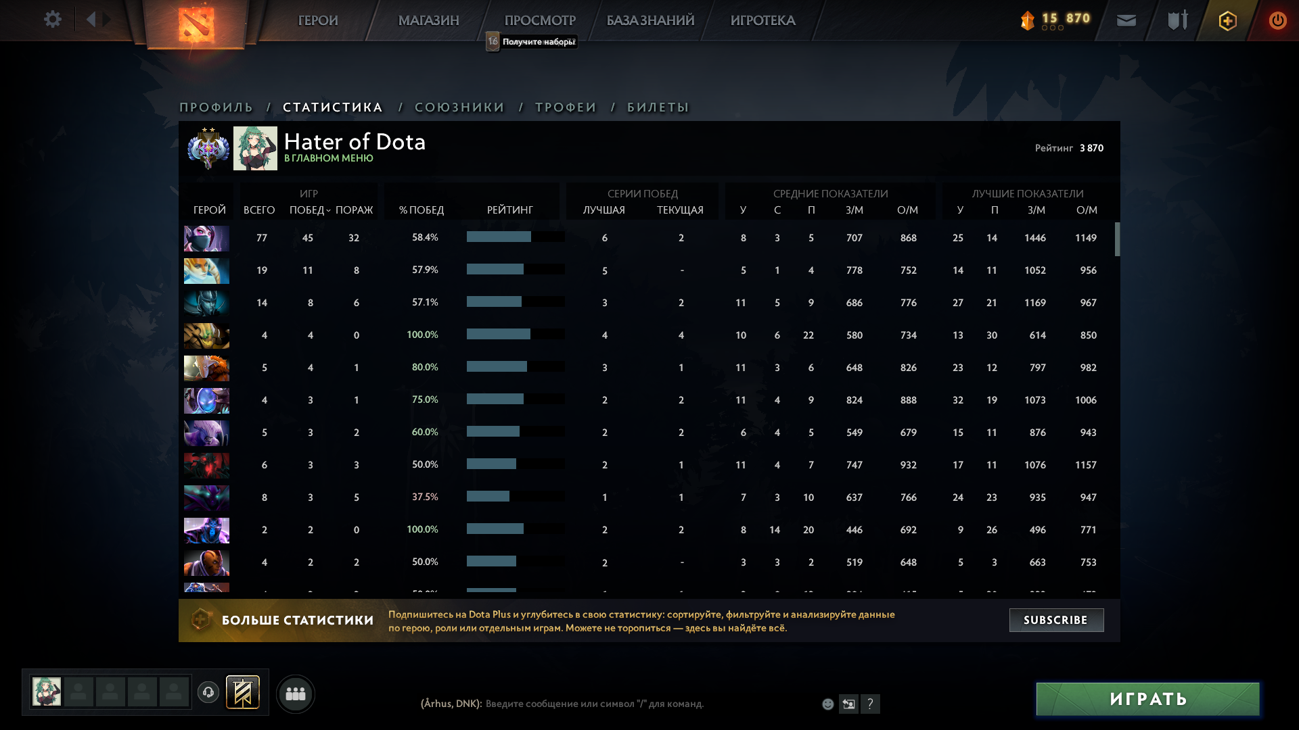Open the battle banner icon in party bar

pyautogui.click(x=243, y=692)
